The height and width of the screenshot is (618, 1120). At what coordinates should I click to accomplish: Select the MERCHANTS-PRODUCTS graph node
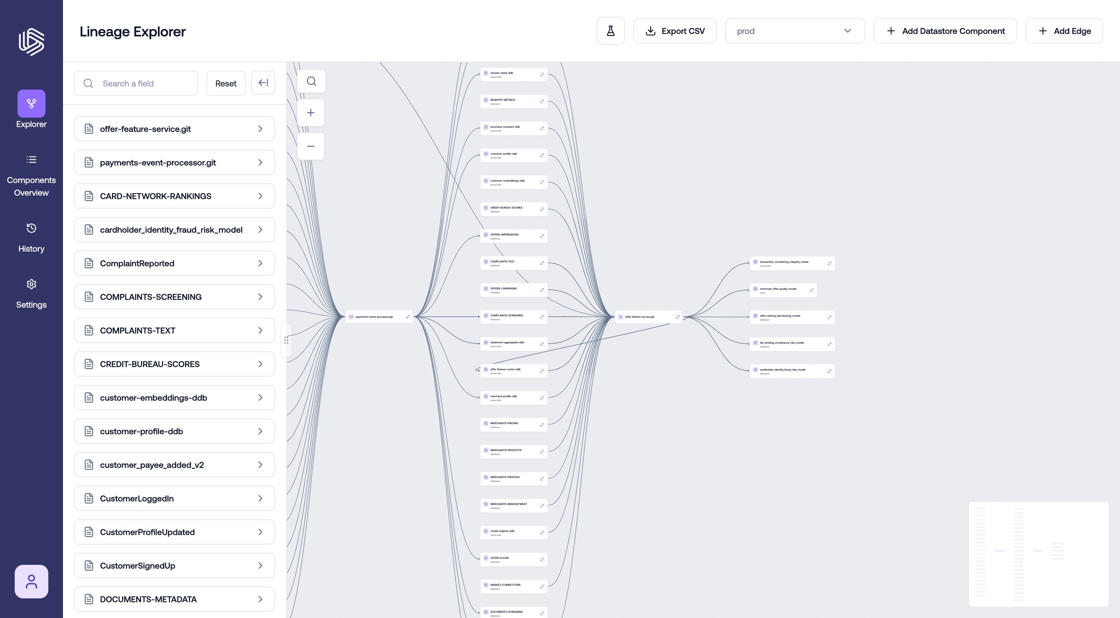coord(514,451)
